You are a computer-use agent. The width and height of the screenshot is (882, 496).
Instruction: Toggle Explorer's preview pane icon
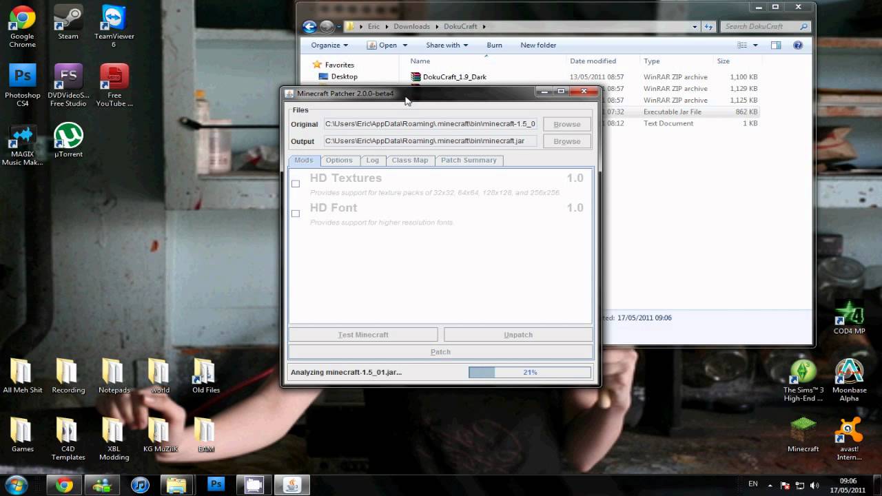pos(776,45)
